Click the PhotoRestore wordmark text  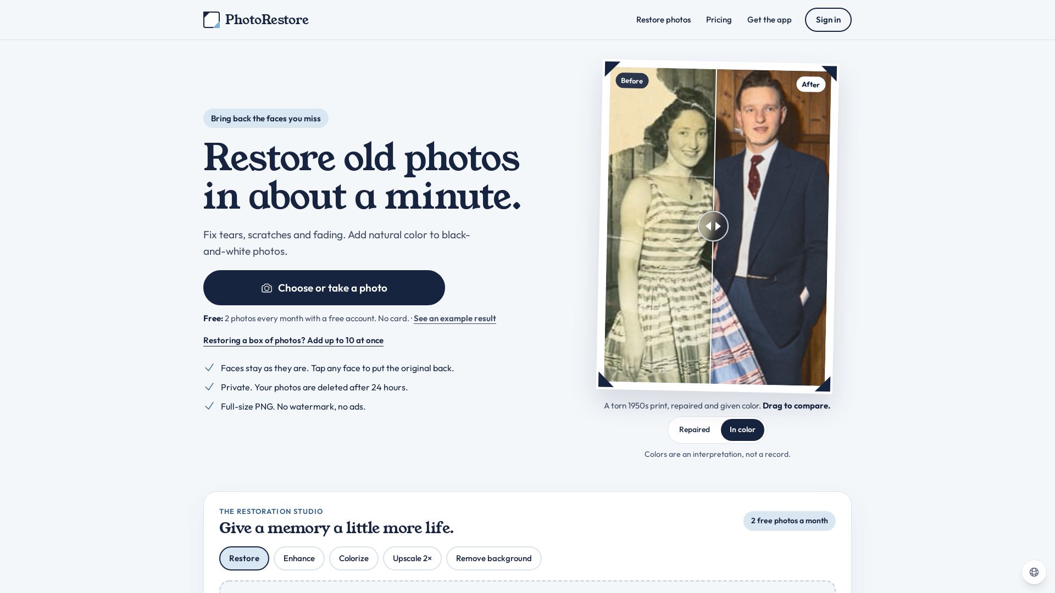pyautogui.click(x=266, y=20)
